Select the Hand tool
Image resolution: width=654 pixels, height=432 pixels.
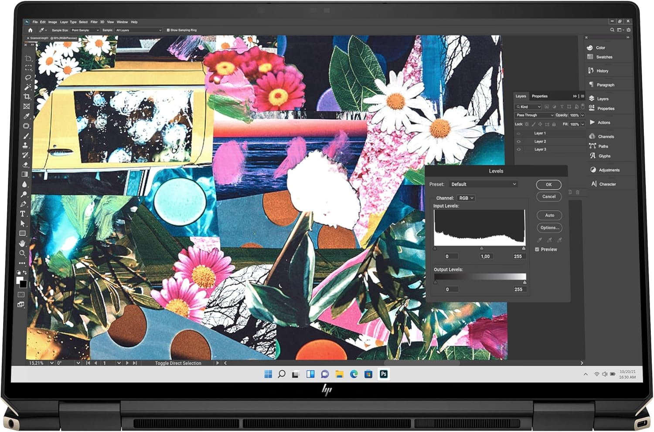tap(22, 243)
